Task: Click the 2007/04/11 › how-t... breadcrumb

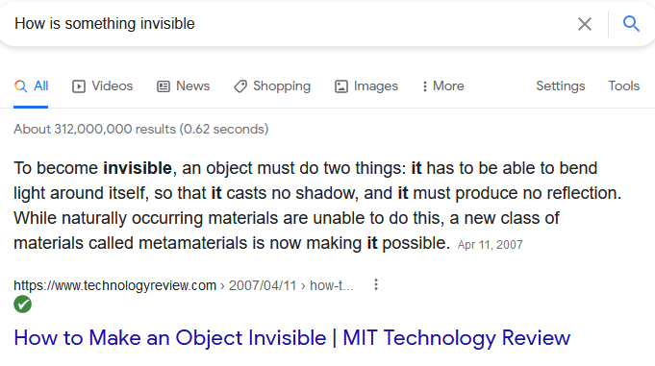Action: tap(290, 285)
